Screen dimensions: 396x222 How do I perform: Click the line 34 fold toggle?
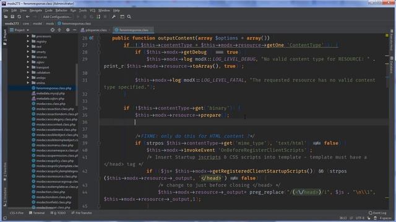pos(99,109)
